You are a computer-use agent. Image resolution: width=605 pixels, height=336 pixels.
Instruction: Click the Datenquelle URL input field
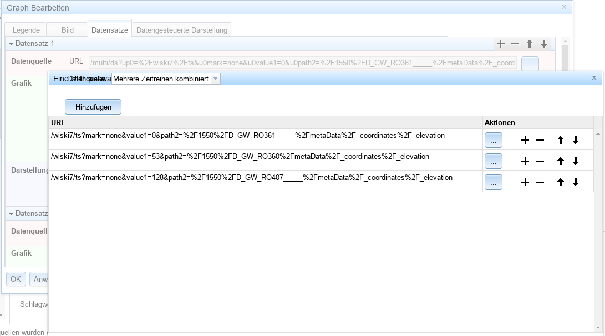[x=302, y=63]
